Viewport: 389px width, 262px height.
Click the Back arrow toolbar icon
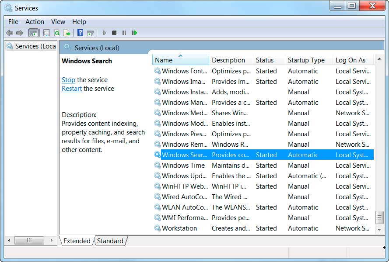click(10, 33)
